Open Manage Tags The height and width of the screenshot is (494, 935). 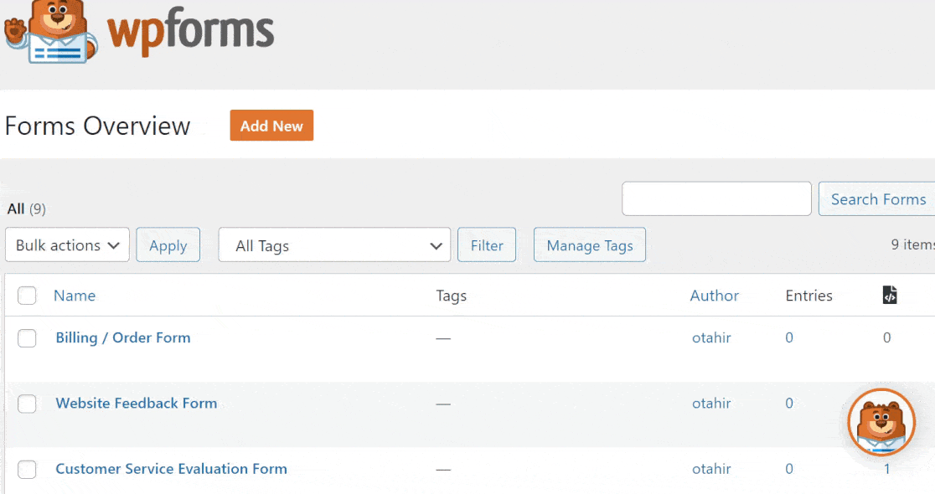(589, 245)
